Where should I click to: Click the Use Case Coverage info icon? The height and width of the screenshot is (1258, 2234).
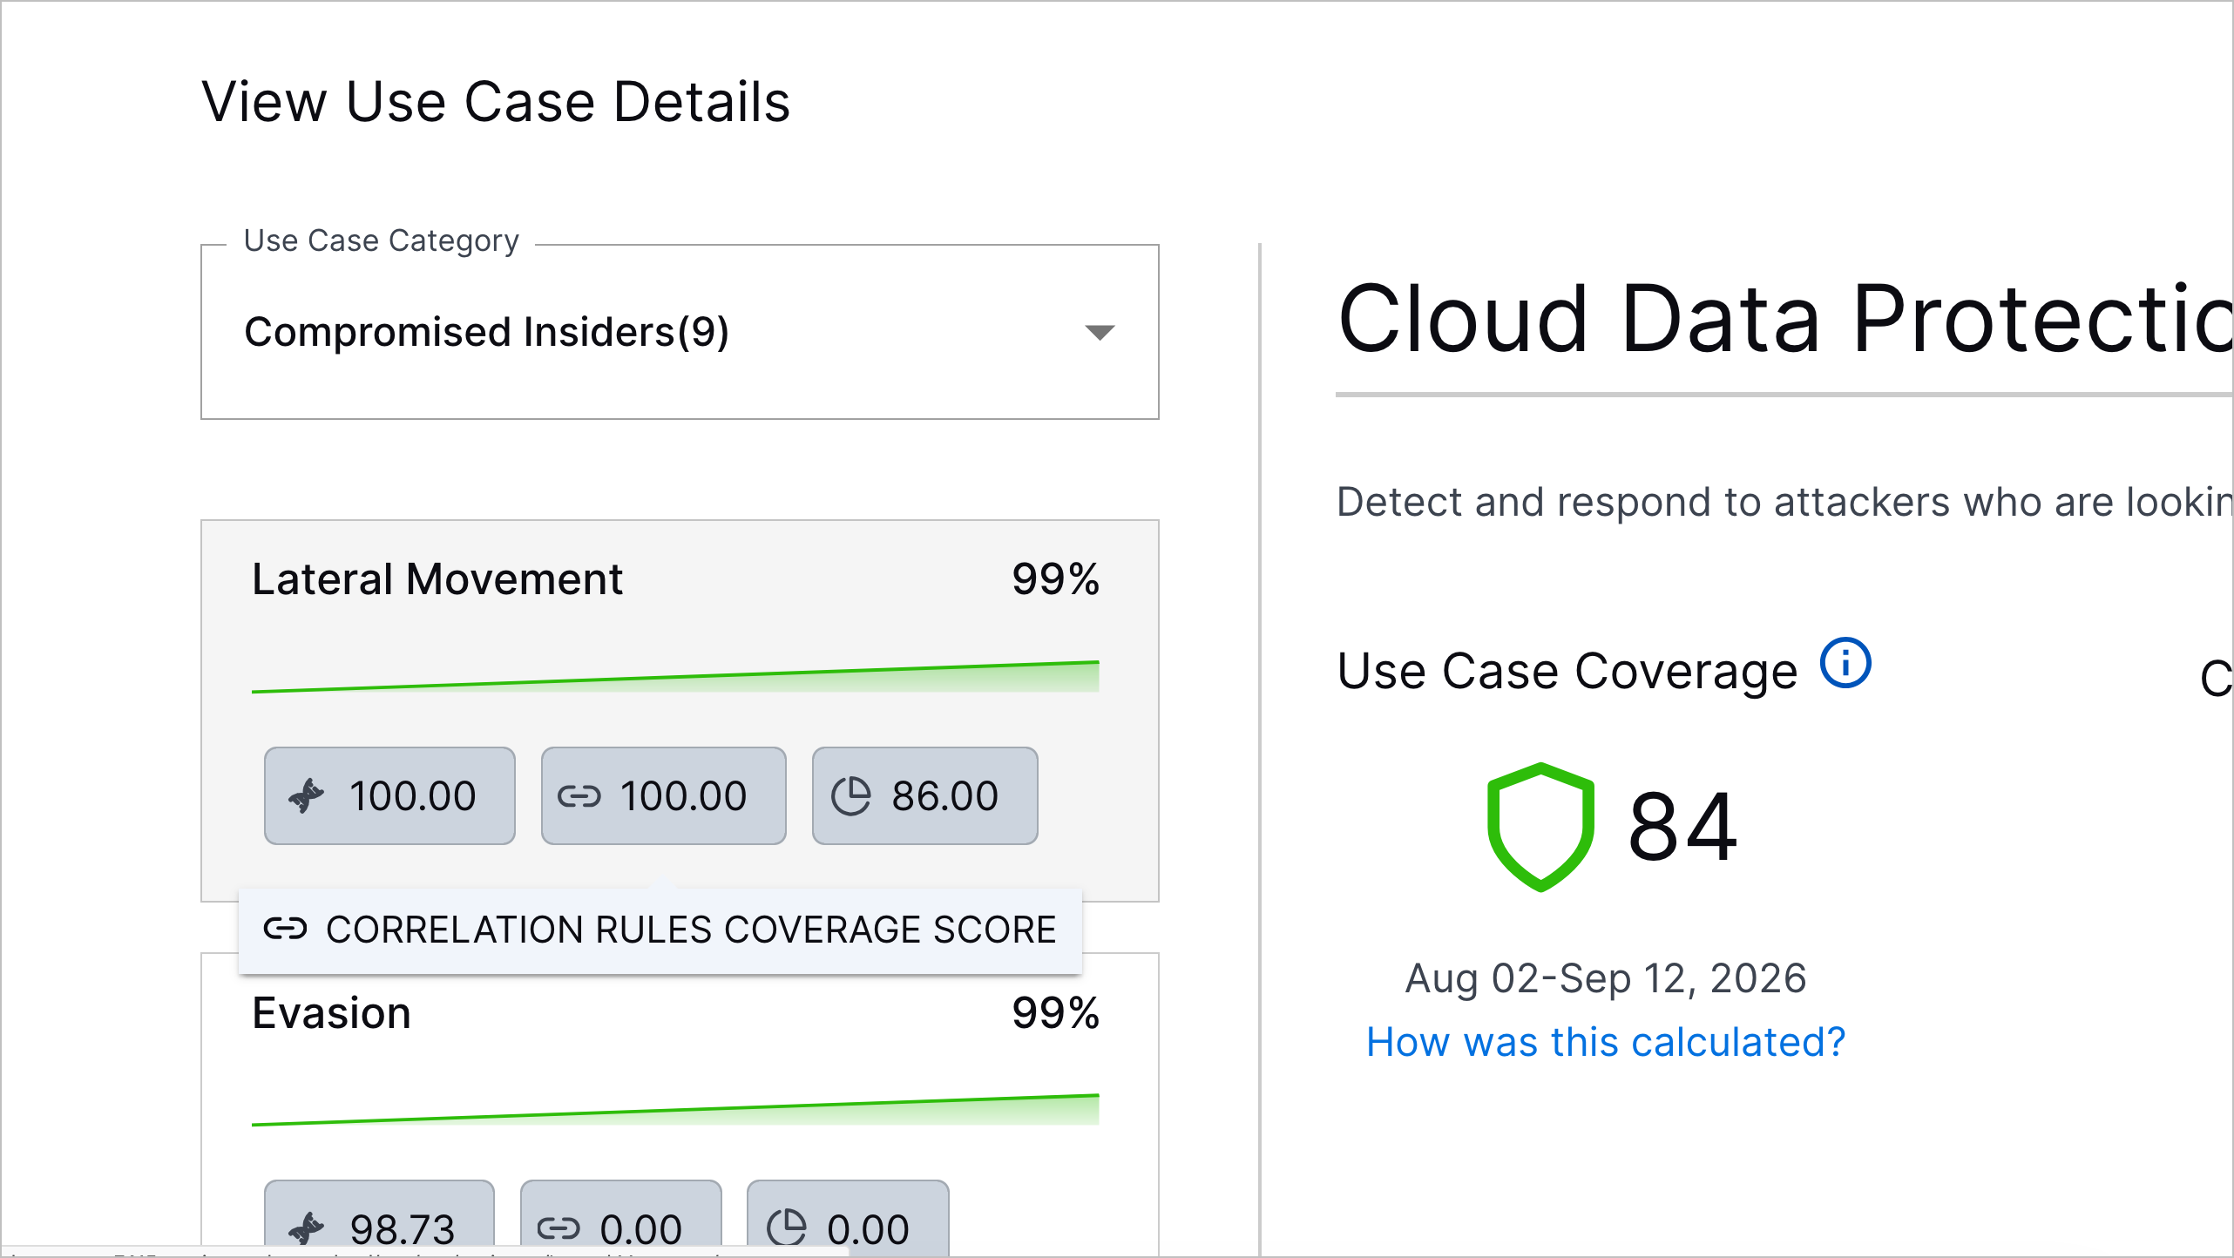coord(1845,663)
